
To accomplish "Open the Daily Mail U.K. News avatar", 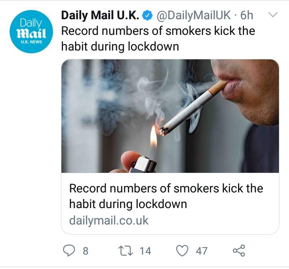I will (31, 32).
